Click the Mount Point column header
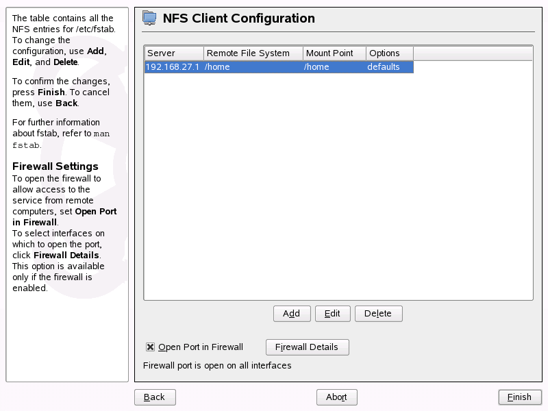 tap(334, 53)
